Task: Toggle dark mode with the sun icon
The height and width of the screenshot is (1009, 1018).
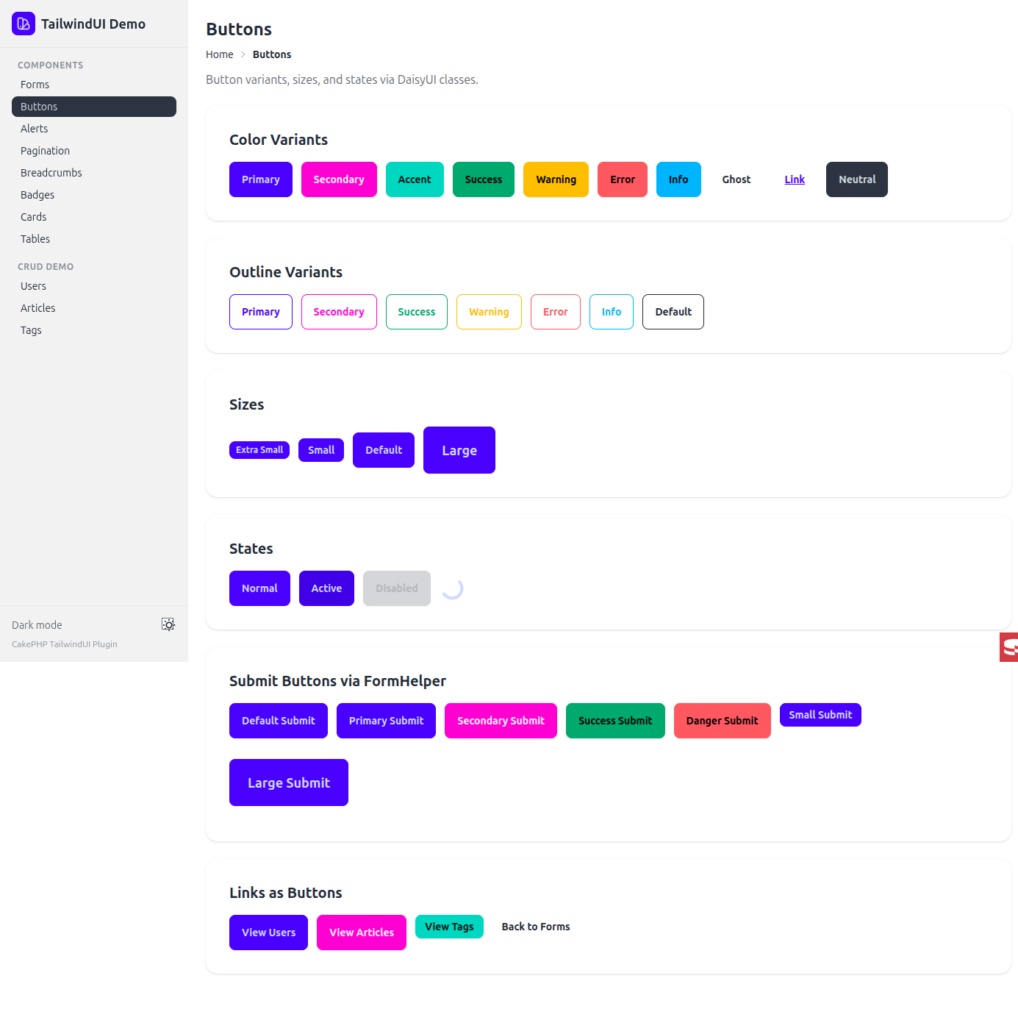Action: tap(168, 624)
